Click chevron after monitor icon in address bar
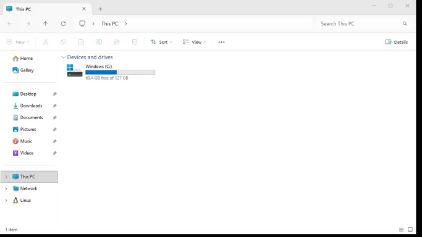Viewport: 422px width, 237px height. click(93, 23)
